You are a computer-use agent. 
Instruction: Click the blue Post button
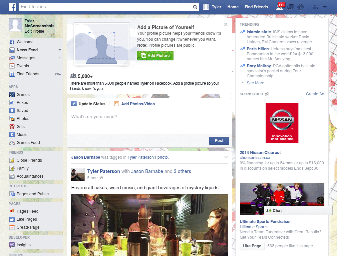point(219,141)
